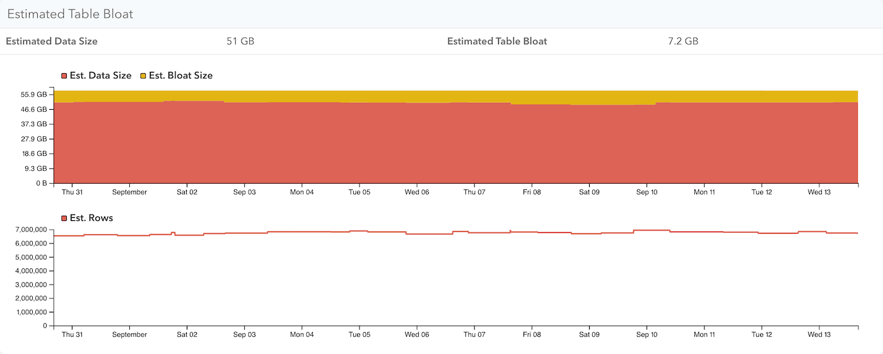Screen dimensions: 883x354
Task: Click the 'Estimated Data Size' label
Action: (x=52, y=42)
